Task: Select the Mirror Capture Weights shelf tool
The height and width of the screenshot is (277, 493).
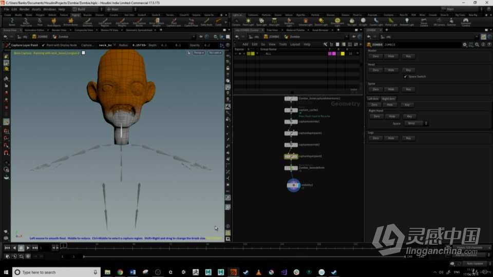Action: tap(156, 22)
